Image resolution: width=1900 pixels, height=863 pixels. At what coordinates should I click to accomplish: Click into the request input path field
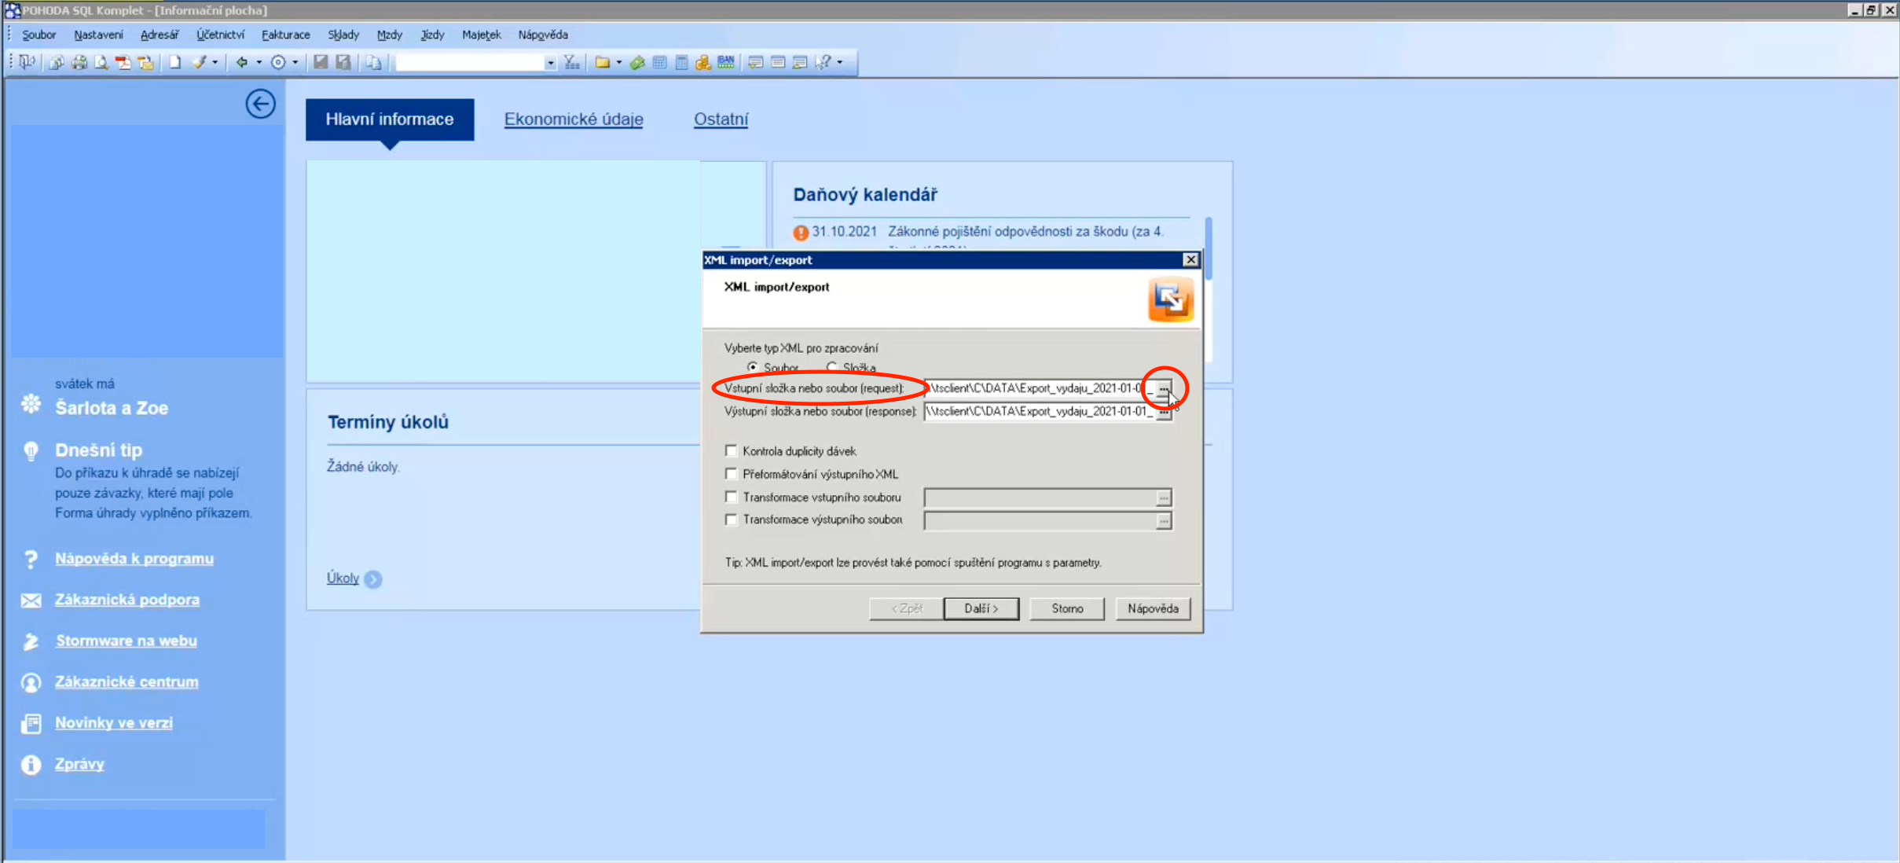[x=1040, y=388]
